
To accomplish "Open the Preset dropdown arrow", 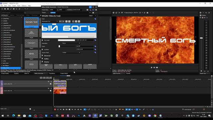I will [90, 13].
